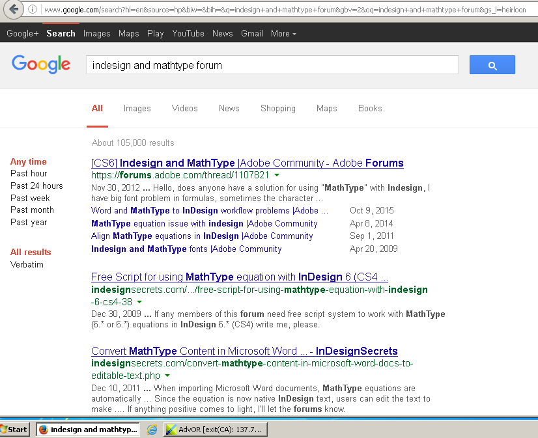
Task: Switch to the AdvOR taskbar window
Action: click(216, 430)
